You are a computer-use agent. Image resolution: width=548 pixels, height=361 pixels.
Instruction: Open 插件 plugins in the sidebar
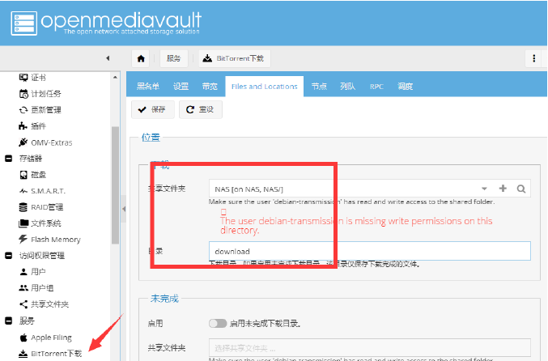point(38,126)
